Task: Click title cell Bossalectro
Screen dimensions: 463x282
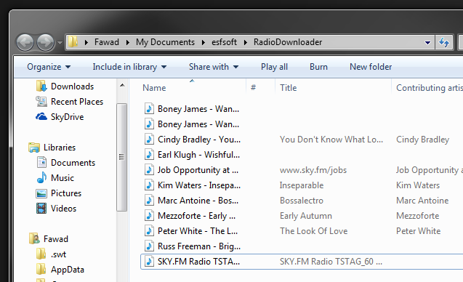Action: click(x=301, y=201)
